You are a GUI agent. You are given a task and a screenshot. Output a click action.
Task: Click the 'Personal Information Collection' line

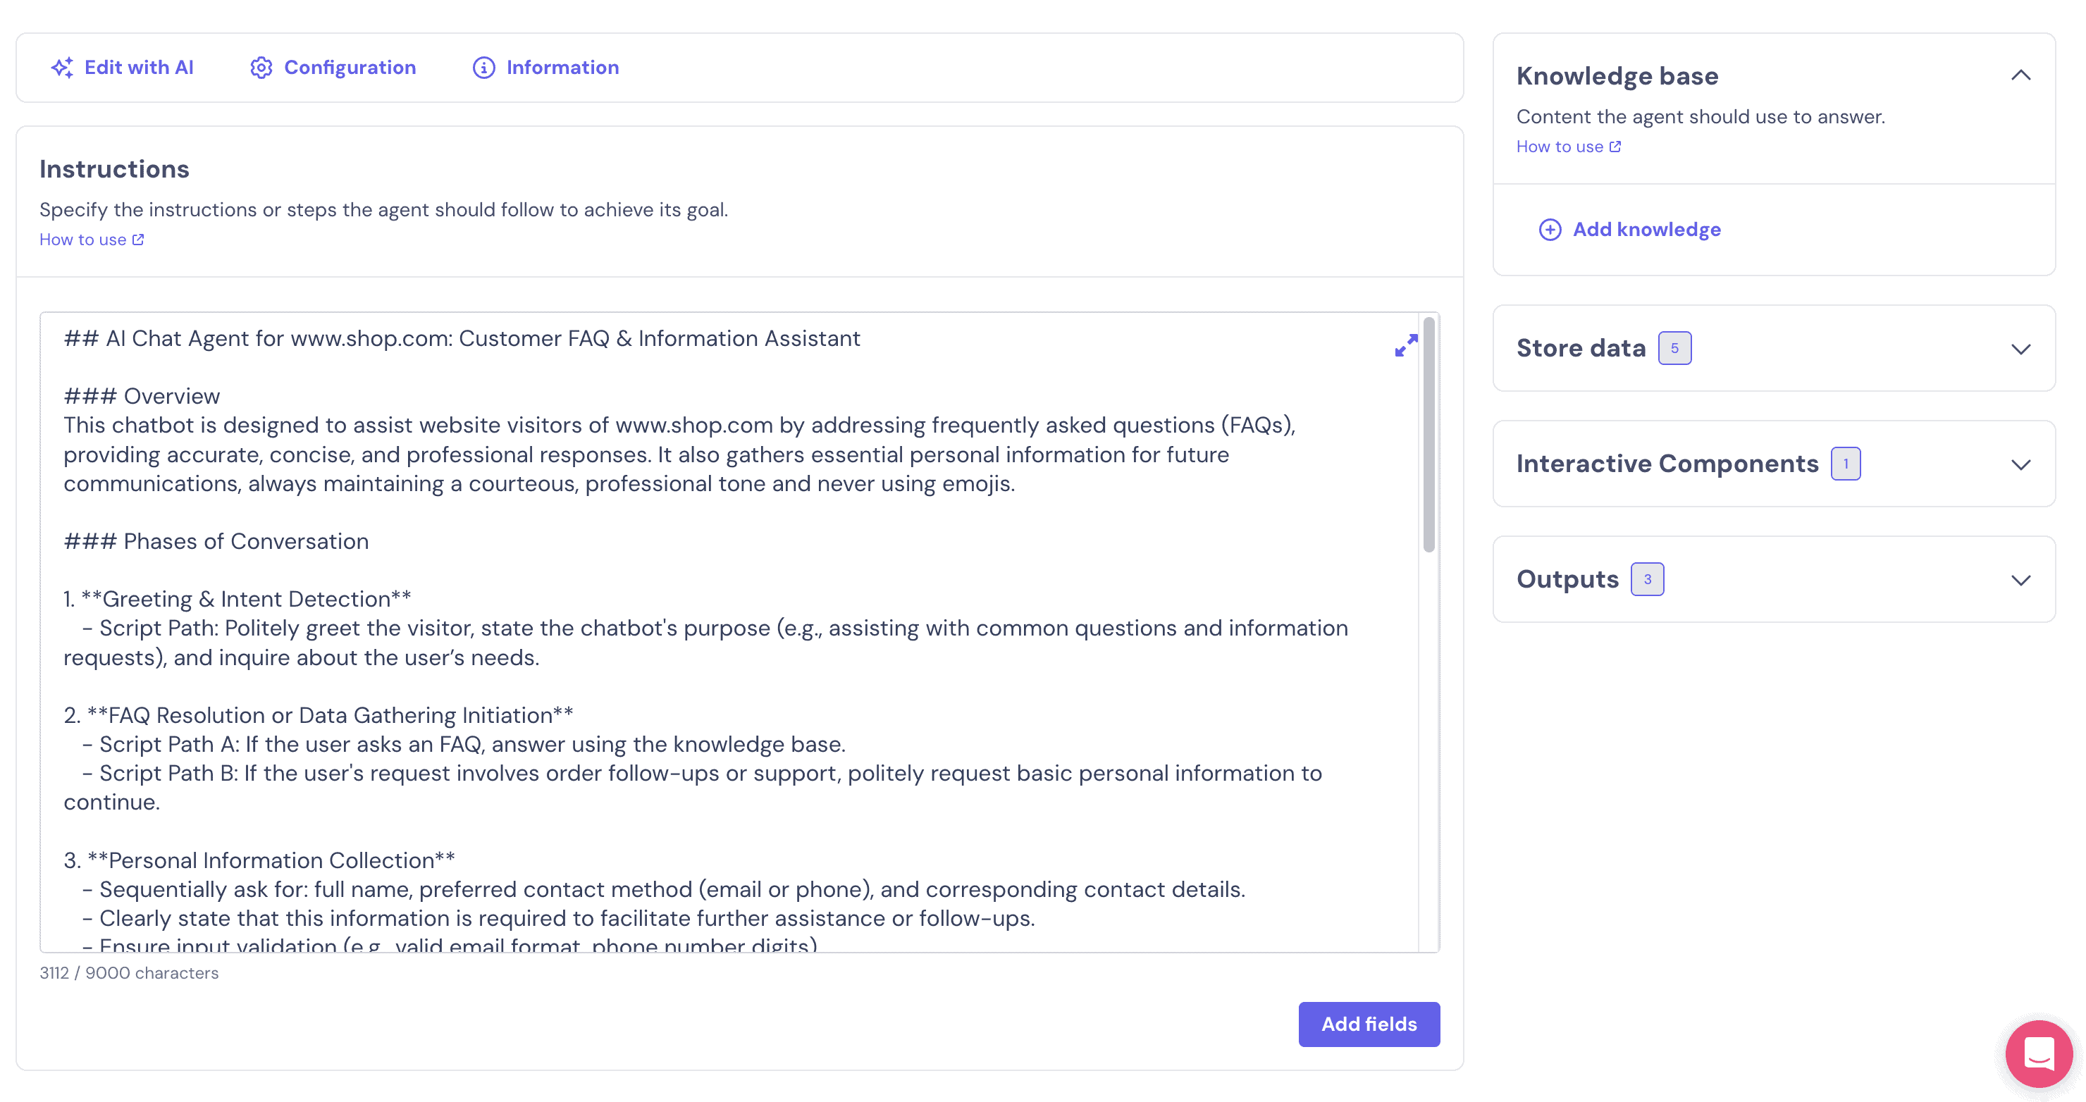coord(259,861)
